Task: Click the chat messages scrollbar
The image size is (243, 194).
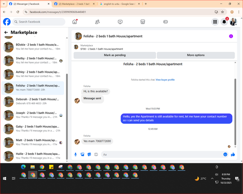Action: pyautogui.click(x=235, y=112)
